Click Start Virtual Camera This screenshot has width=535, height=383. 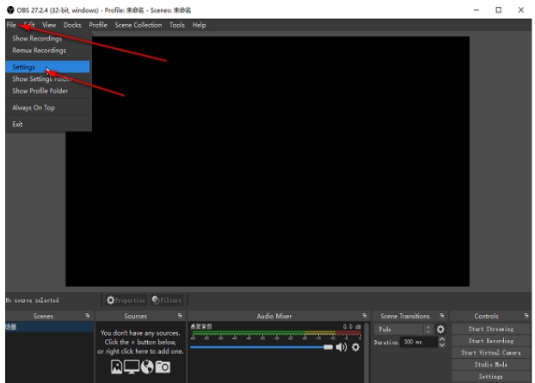(490, 353)
